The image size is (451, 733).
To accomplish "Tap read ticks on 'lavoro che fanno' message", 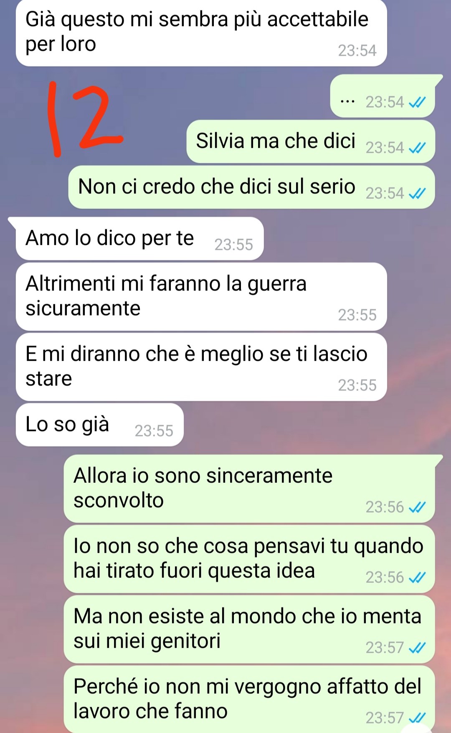I will point(417,718).
